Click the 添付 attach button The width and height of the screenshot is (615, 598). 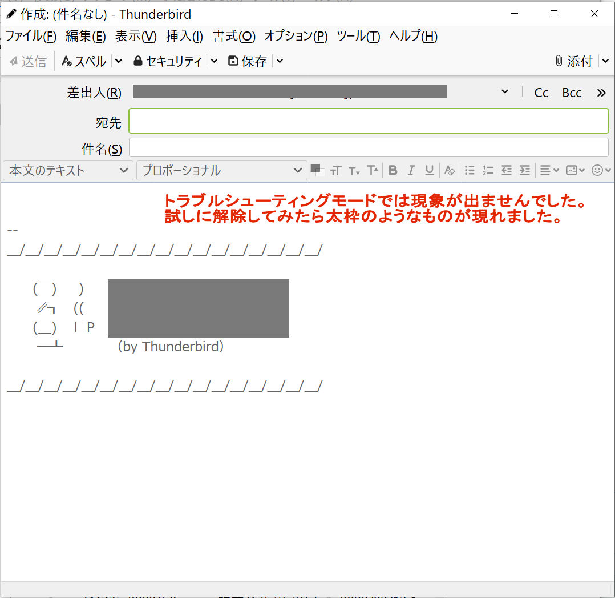574,61
